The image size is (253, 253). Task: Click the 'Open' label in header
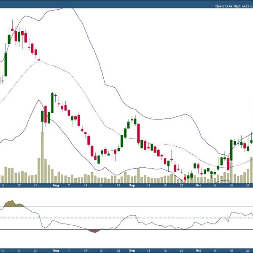[x=219, y=6]
